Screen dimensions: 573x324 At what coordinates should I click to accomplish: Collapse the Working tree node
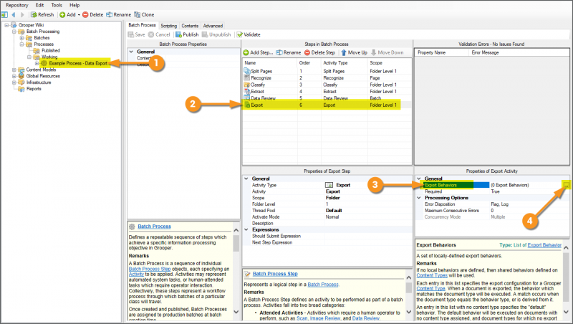[29, 57]
